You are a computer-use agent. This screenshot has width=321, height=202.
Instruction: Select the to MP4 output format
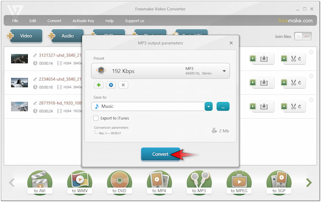click(159, 182)
